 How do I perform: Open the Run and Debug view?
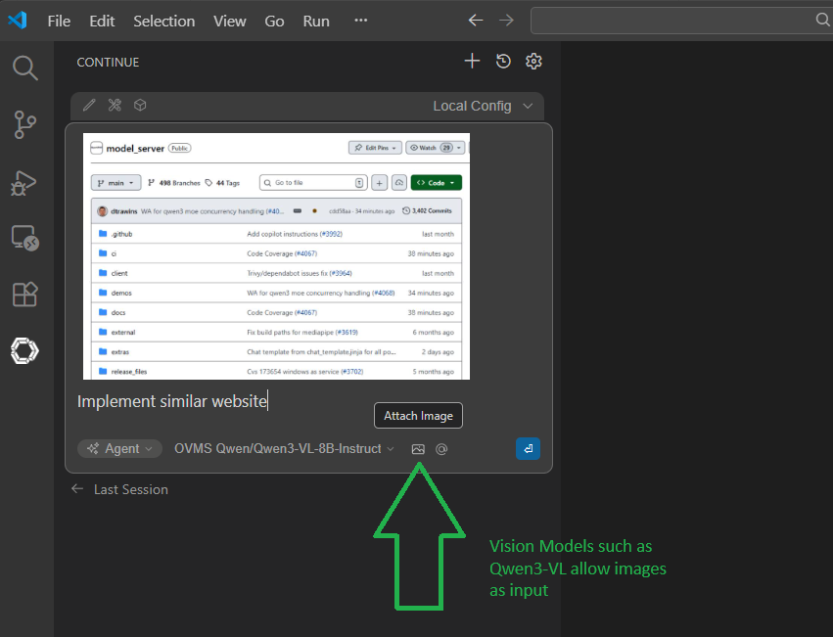tap(24, 181)
